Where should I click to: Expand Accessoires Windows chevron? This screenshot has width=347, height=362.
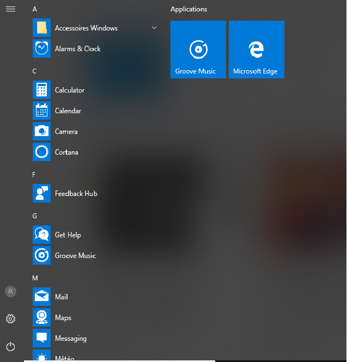[154, 28]
